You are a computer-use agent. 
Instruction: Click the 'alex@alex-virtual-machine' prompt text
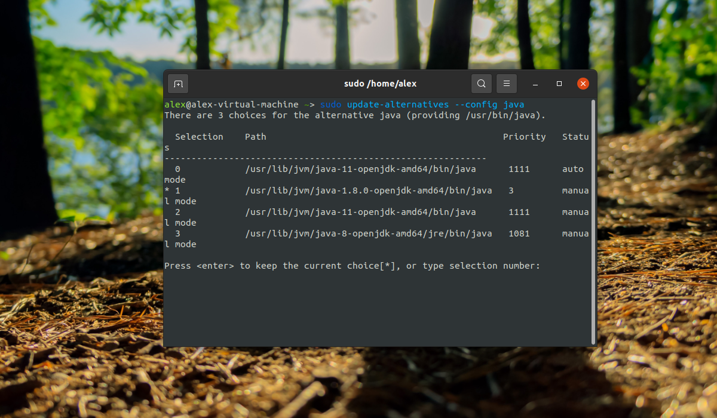coord(231,105)
